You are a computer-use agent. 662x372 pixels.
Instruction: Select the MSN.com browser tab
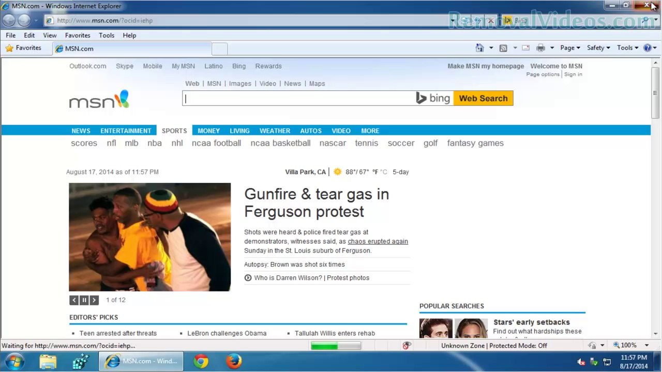click(131, 49)
